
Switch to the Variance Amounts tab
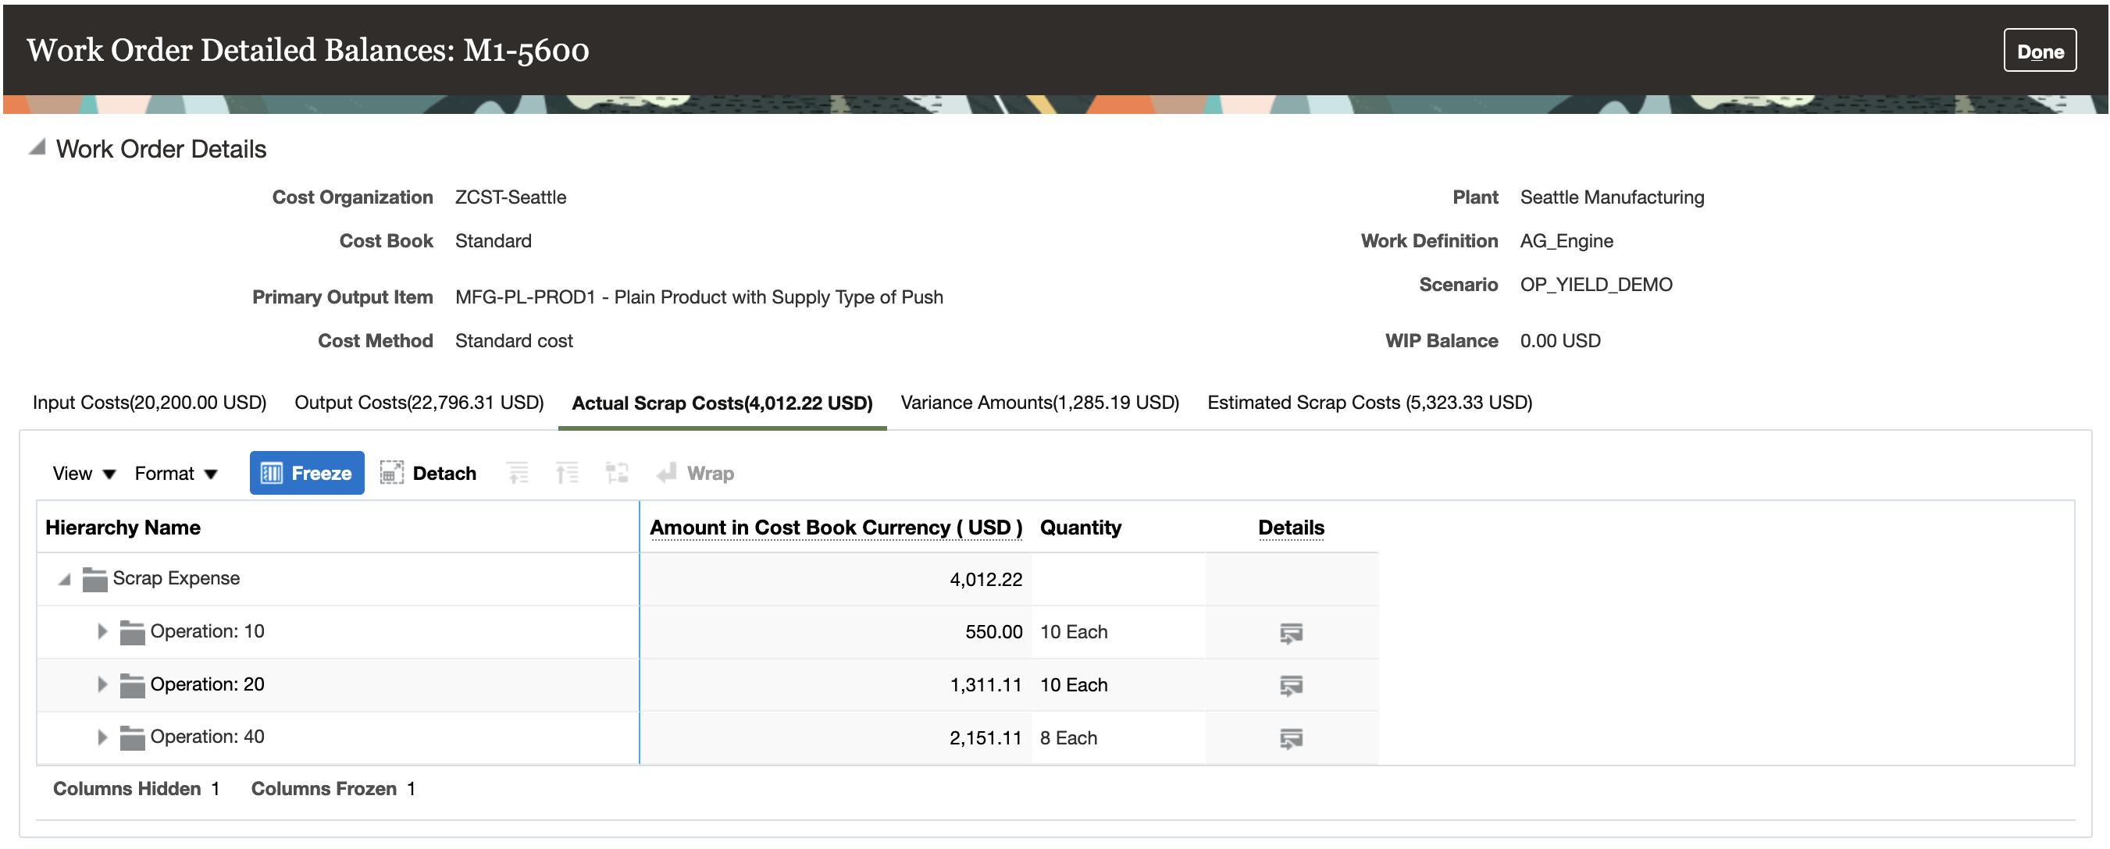(1039, 403)
